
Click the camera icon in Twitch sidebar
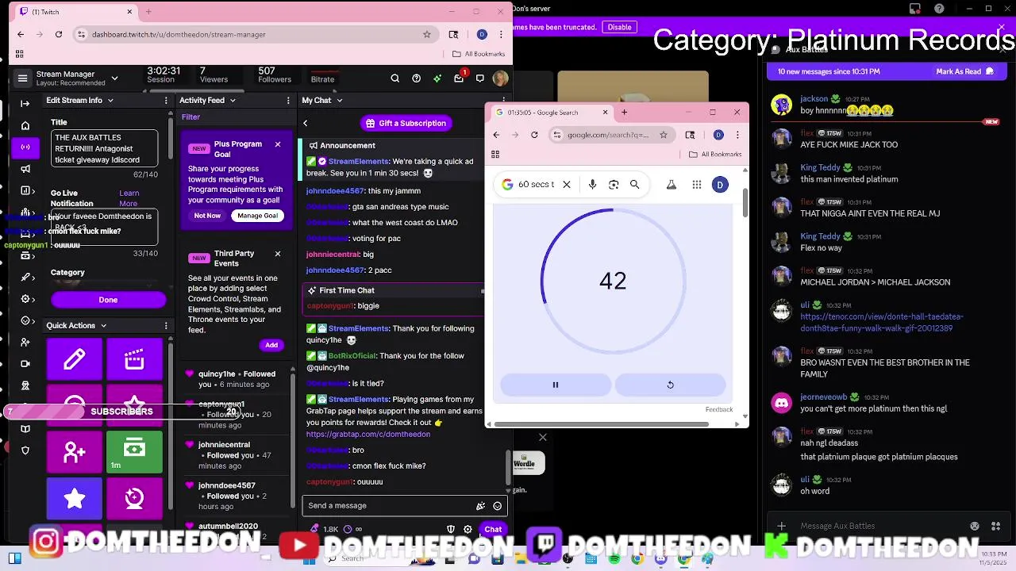pos(25,363)
